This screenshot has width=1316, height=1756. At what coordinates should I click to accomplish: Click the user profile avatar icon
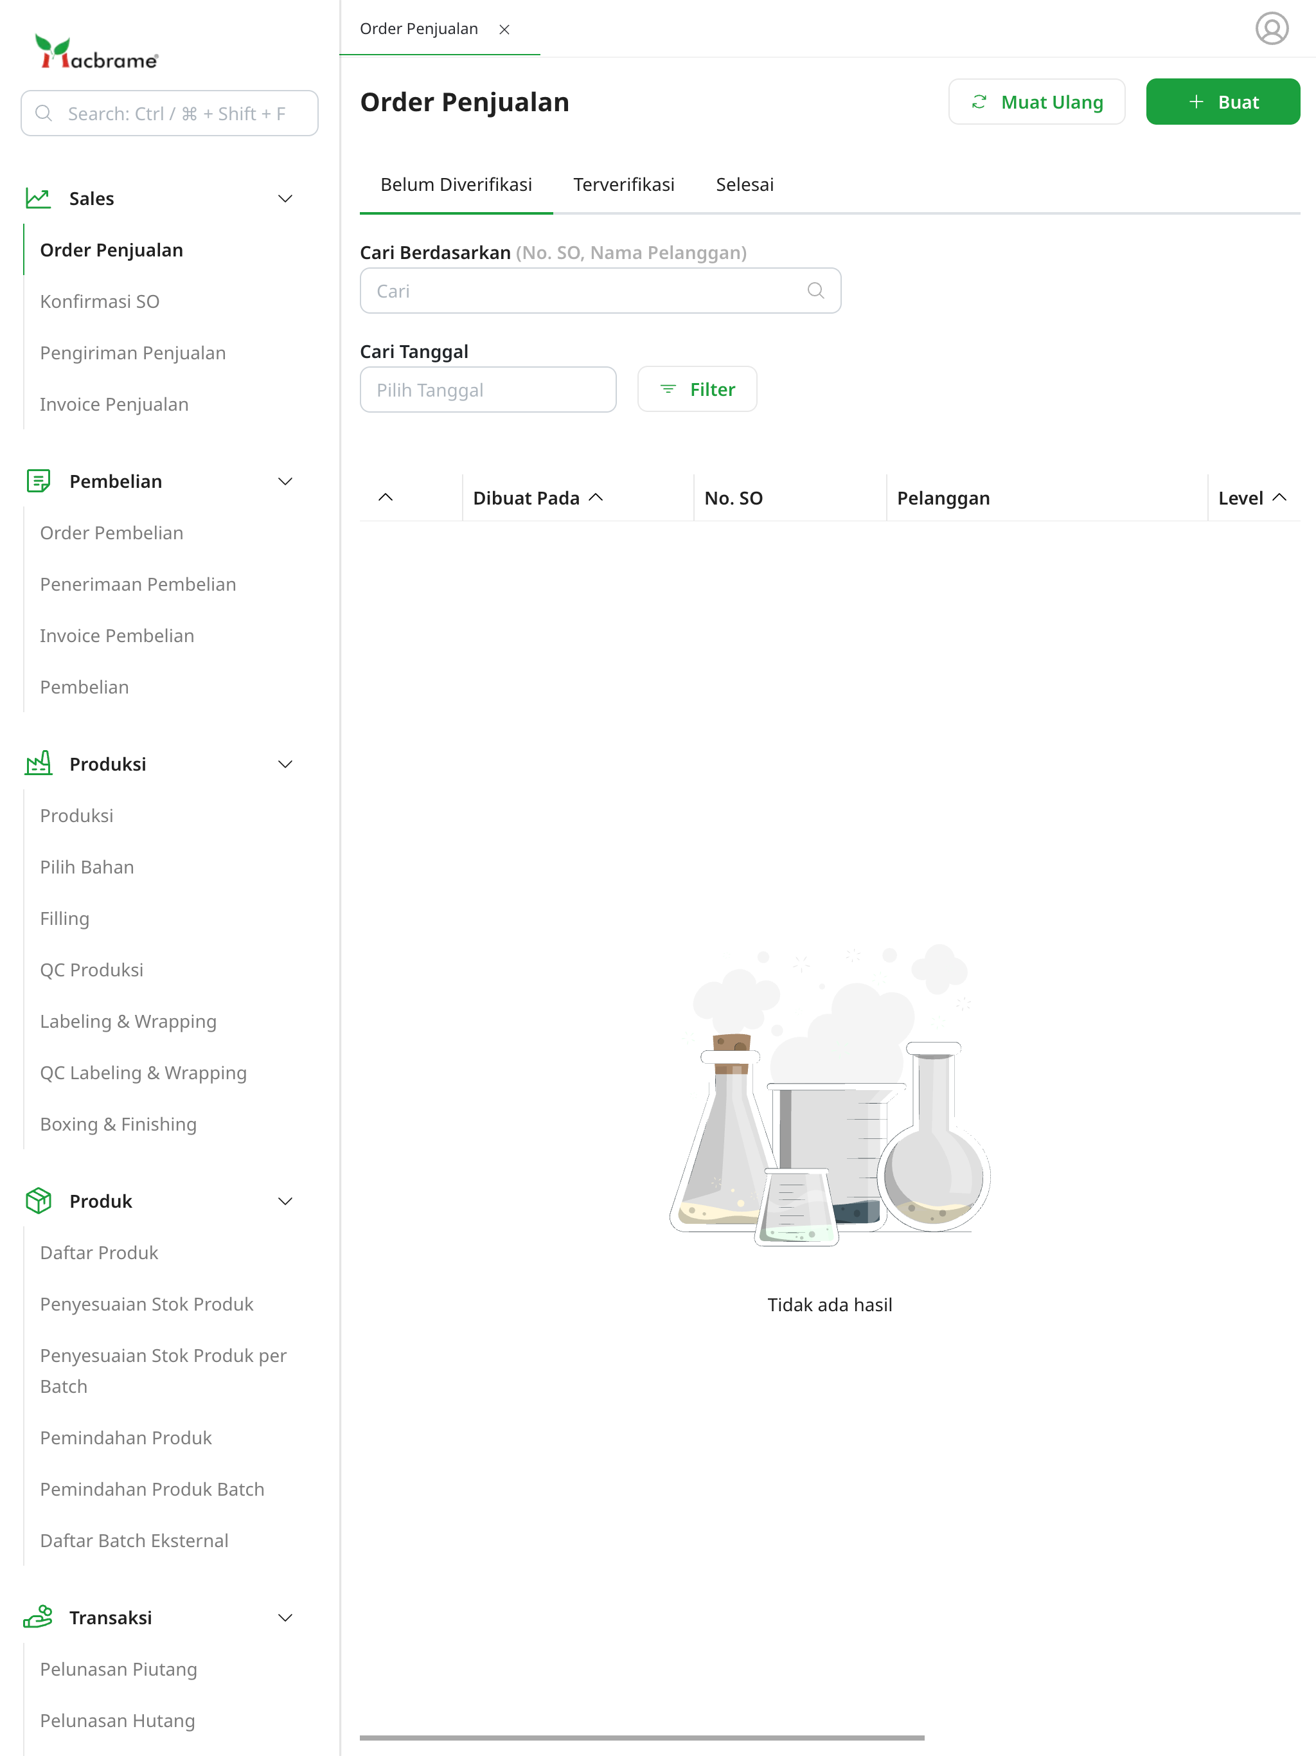point(1271,28)
